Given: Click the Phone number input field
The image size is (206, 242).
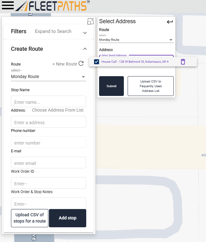Looking at the screenshot, I should (x=49, y=143).
